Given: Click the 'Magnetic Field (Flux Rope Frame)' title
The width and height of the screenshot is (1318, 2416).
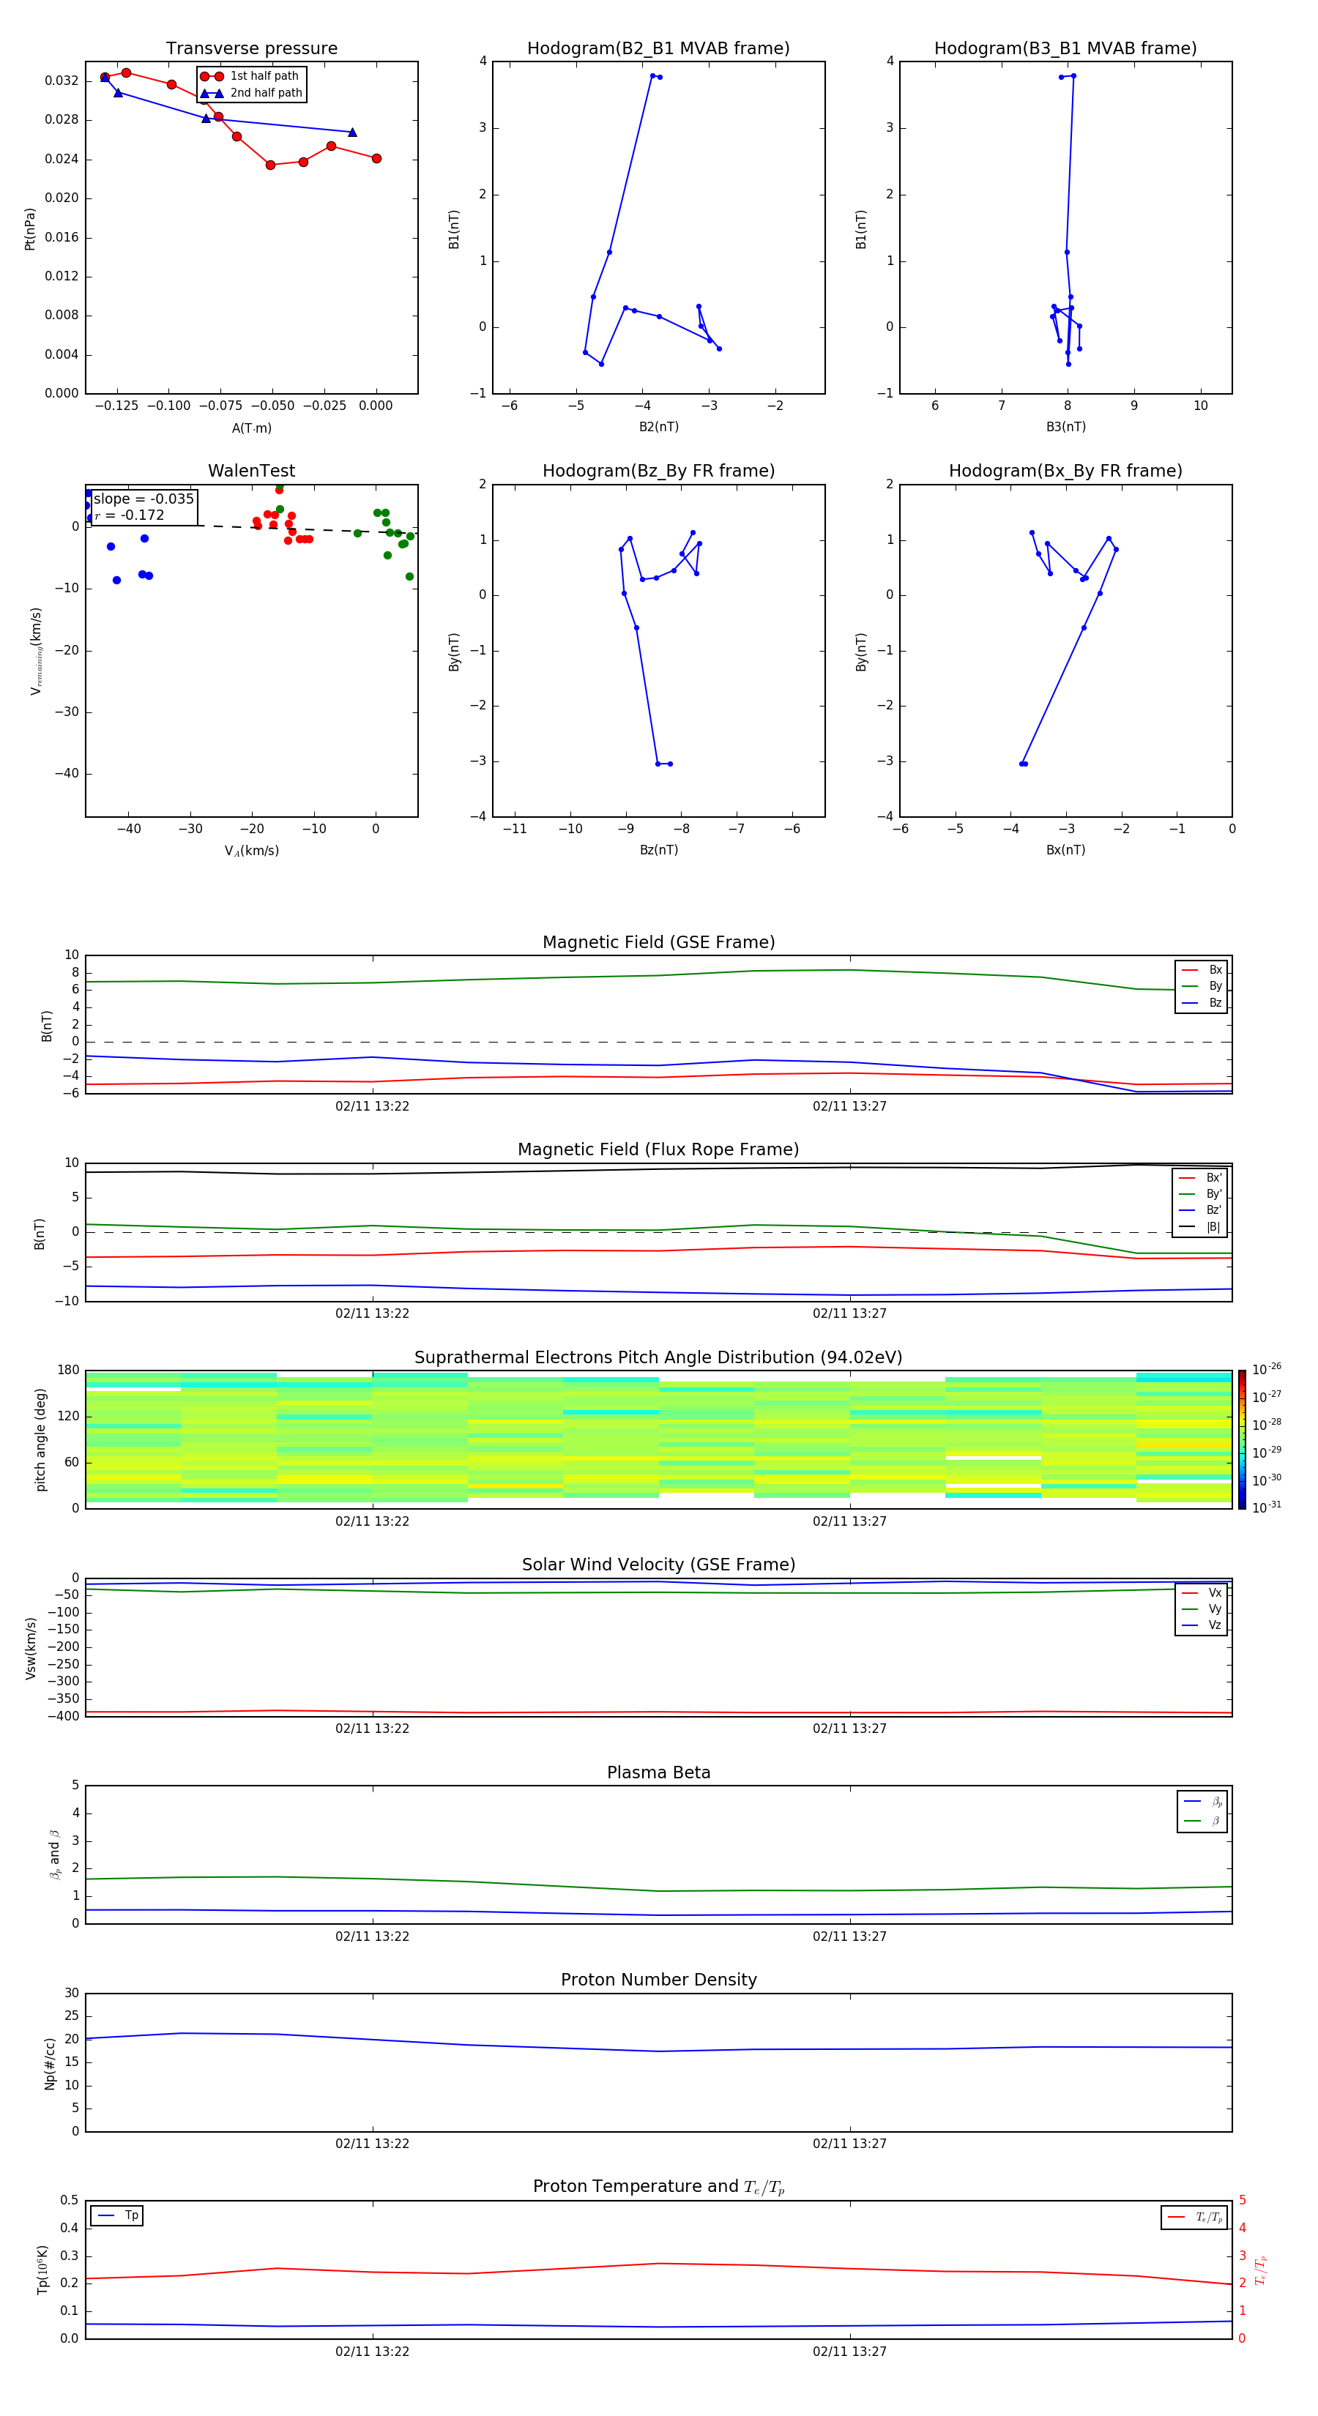Looking at the screenshot, I should pyautogui.click(x=658, y=1150).
